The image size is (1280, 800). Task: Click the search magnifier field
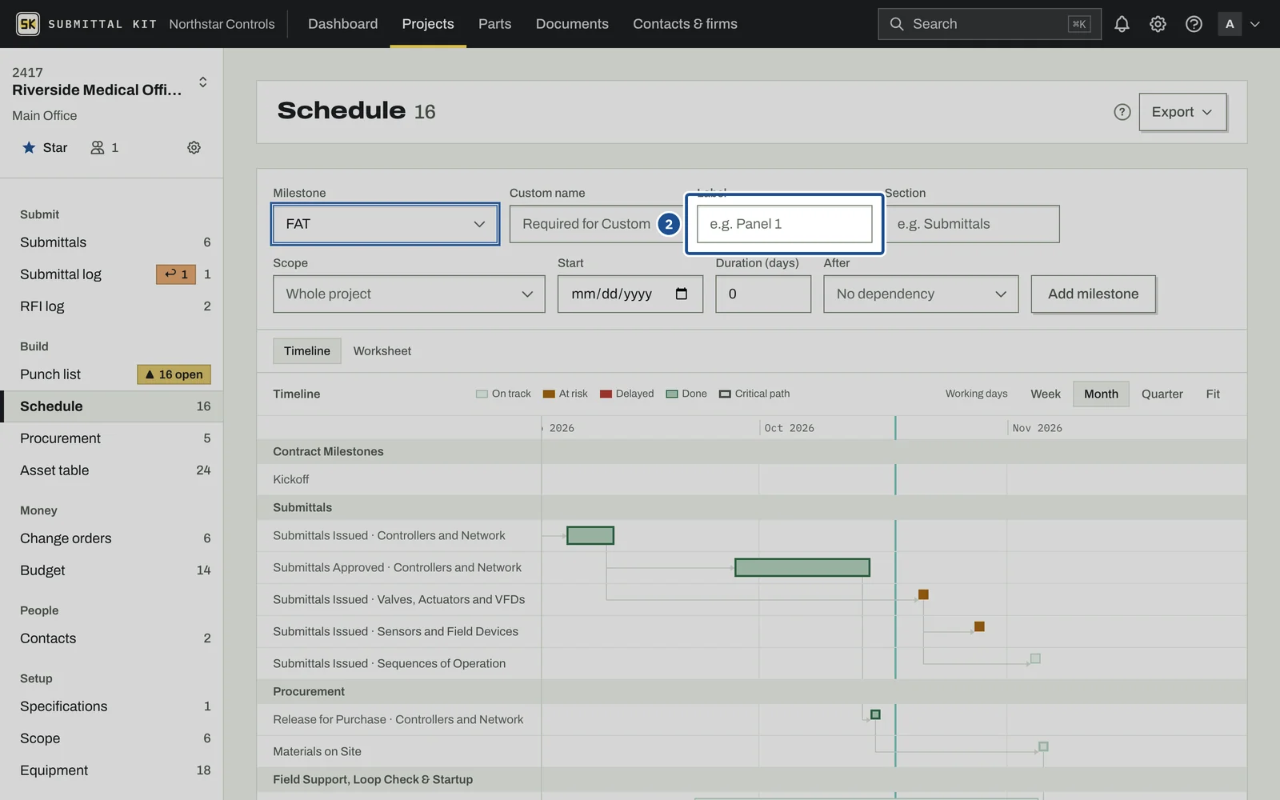coord(989,24)
